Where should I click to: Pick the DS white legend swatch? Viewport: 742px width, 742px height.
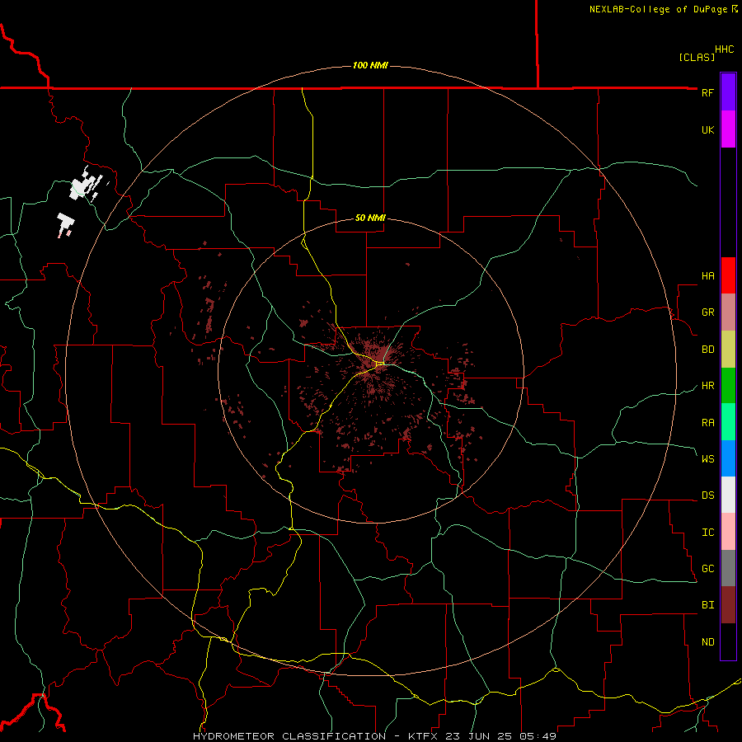coord(728,495)
